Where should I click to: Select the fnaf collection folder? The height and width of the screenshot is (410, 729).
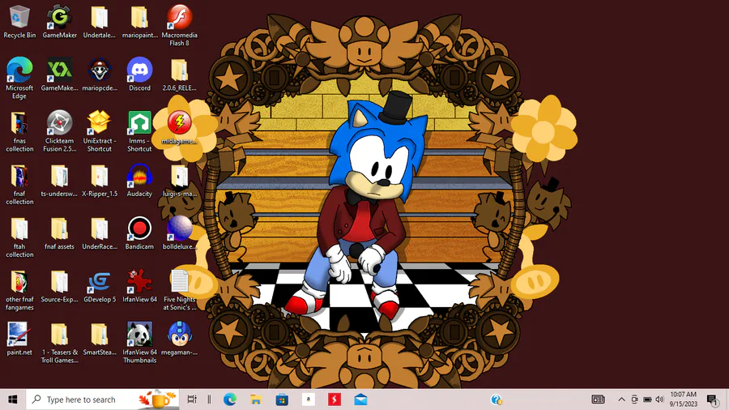coord(19,185)
